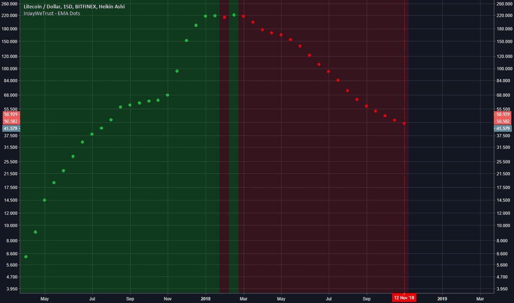Click the green EMA dot at 100.000 level
This screenshot has width=514, height=303.
point(177,71)
